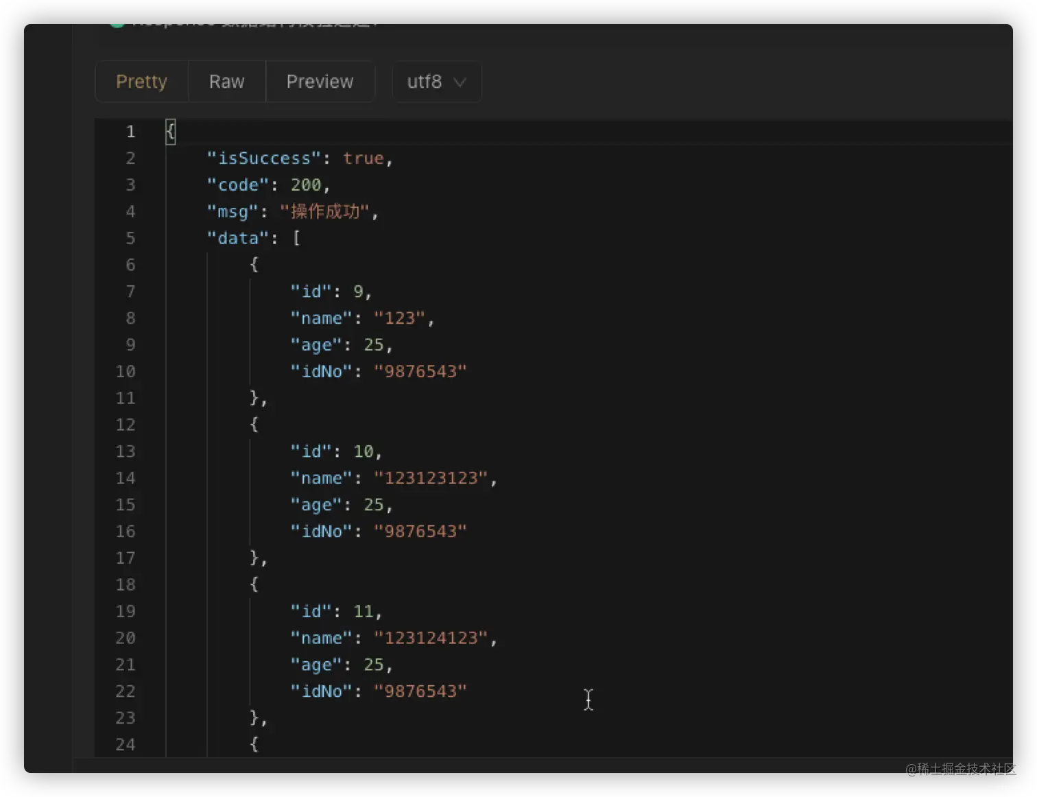Click the value true on line 2
The width and height of the screenshot is (1037, 797).
click(x=363, y=158)
